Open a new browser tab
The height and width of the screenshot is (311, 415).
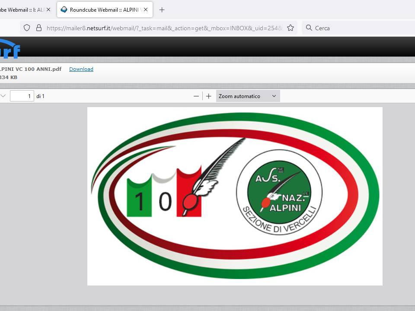tap(162, 10)
